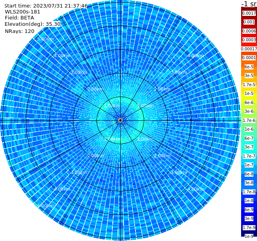Viewport: 257px width, 241px height.
Task: Click the 6e-5 colorbar label
Action: coord(249,67)
